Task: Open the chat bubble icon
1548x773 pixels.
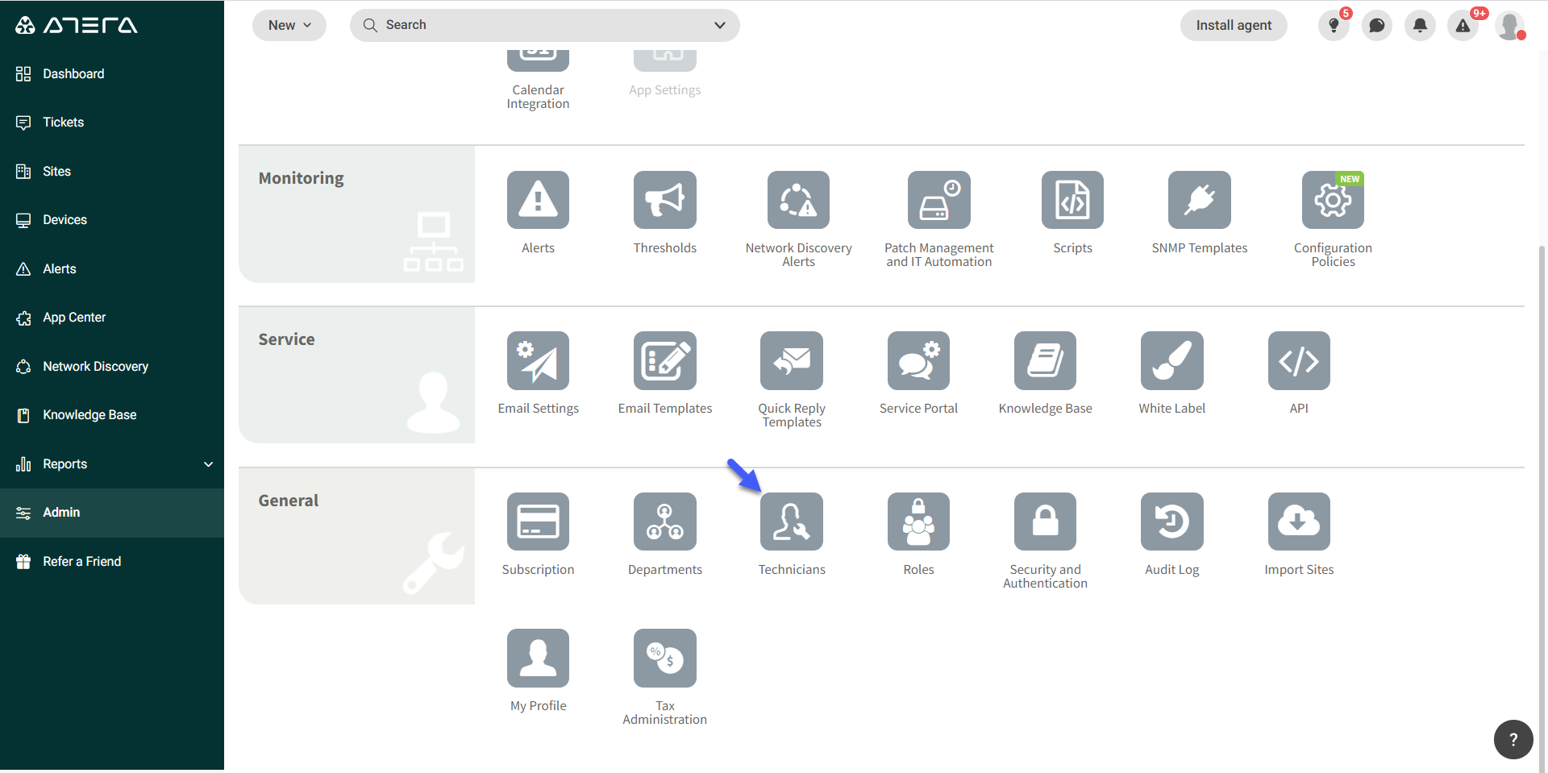Action: point(1377,26)
